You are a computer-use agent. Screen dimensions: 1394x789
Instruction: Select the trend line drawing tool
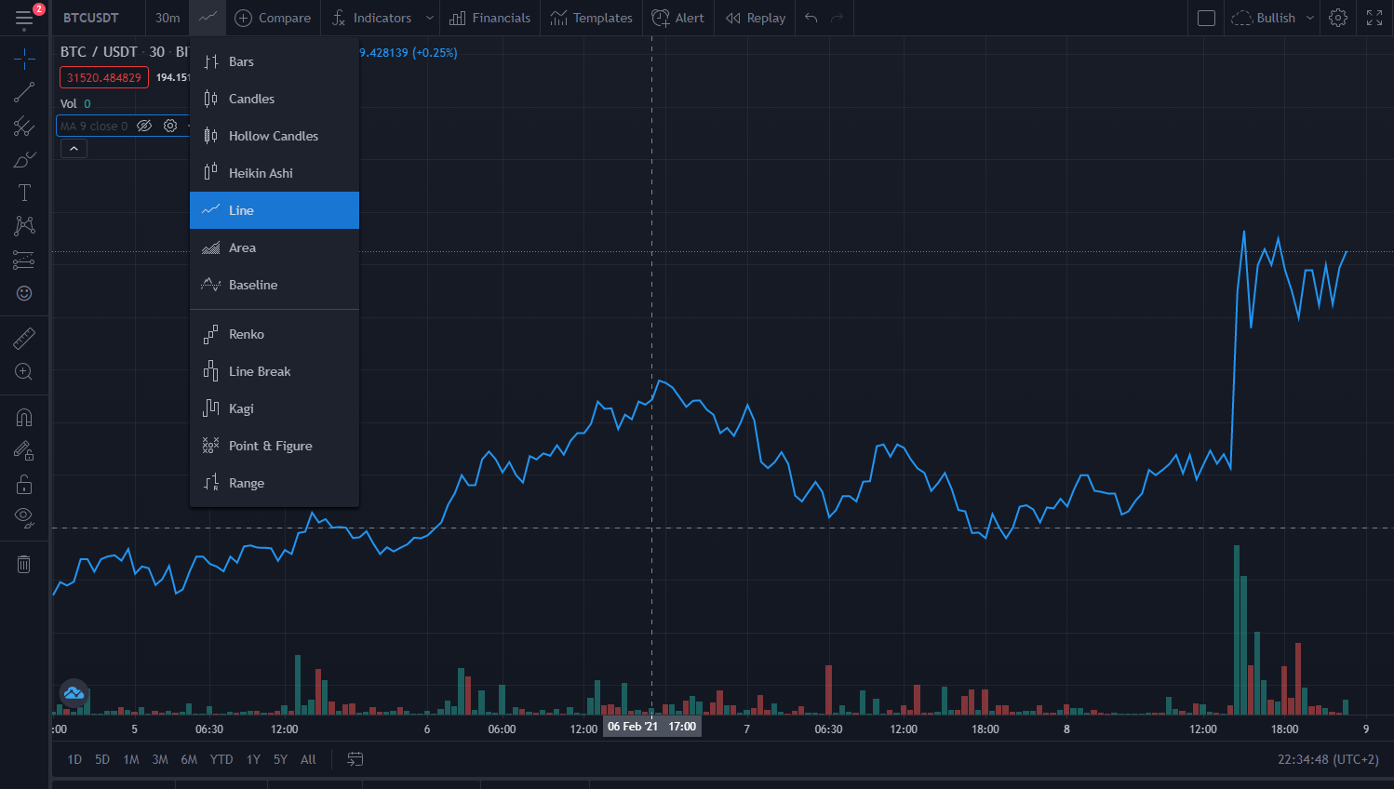(24, 92)
